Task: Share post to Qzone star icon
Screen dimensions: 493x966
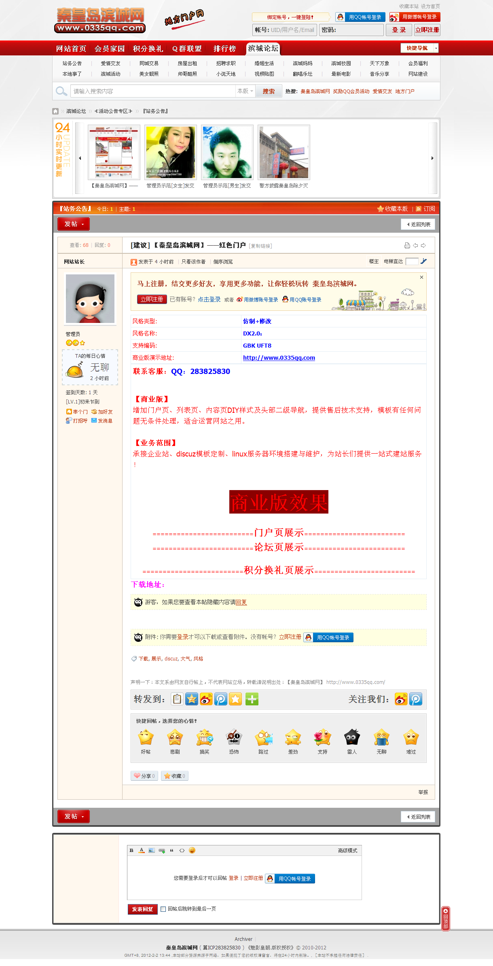Action: tap(192, 699)
